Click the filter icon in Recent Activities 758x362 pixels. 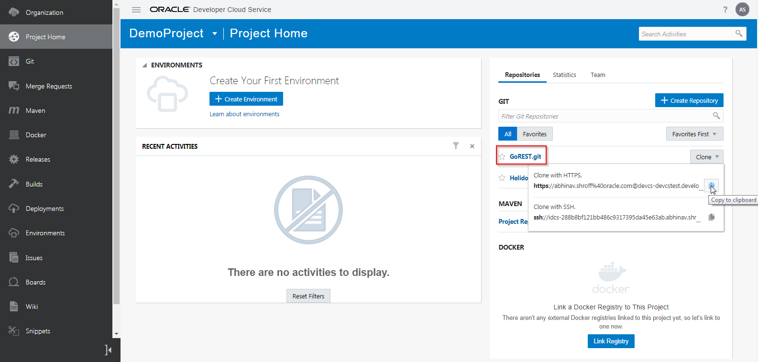(456, 146)
